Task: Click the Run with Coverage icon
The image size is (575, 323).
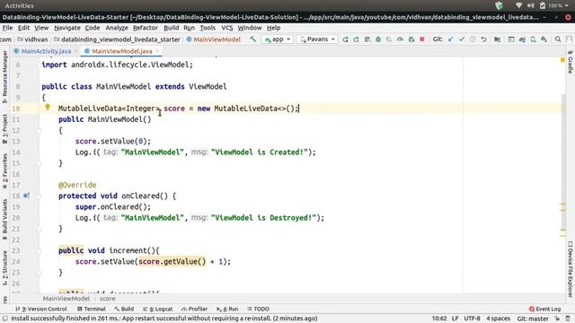Action: 389,39
